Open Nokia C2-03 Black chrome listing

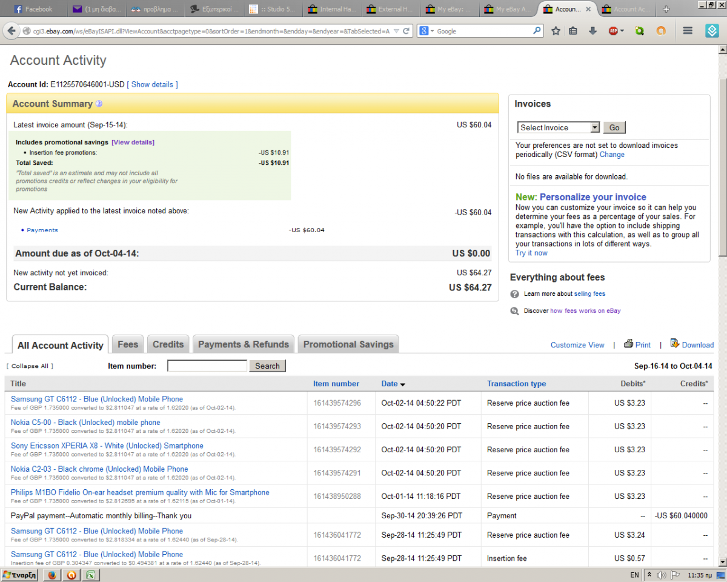point(99,469)
